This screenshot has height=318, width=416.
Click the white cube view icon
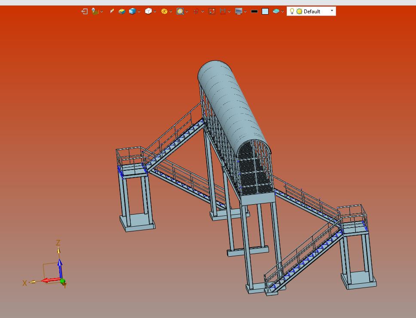click(148, 11)
